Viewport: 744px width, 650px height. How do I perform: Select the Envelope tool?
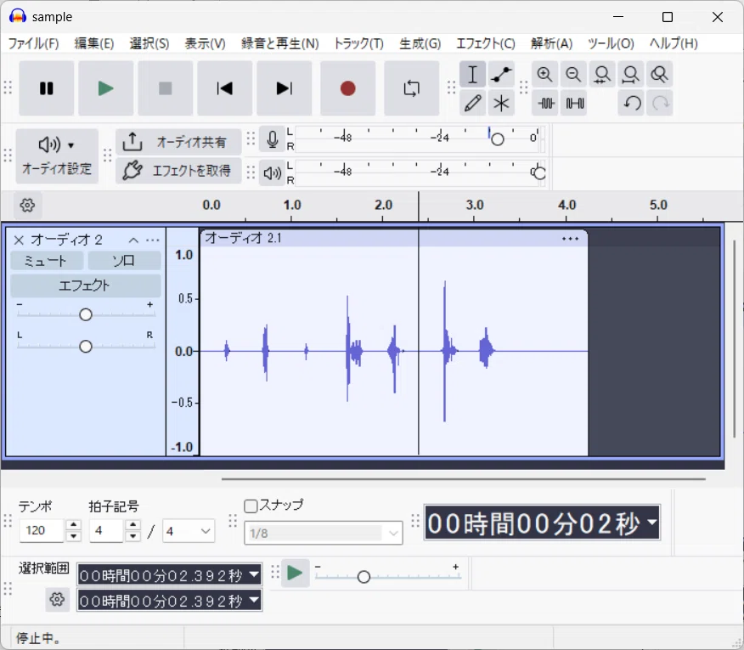click(x=501, y=75)
